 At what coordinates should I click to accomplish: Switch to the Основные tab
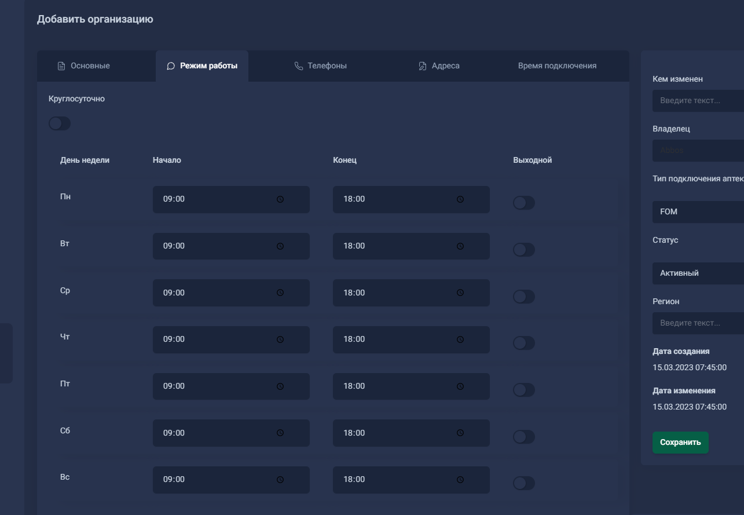coord(84,66)
